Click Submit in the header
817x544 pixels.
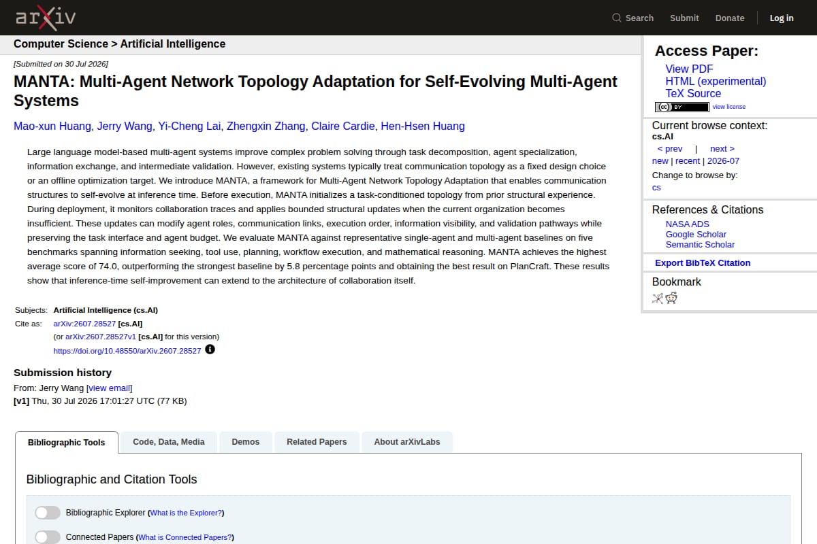tap(684, 18)
